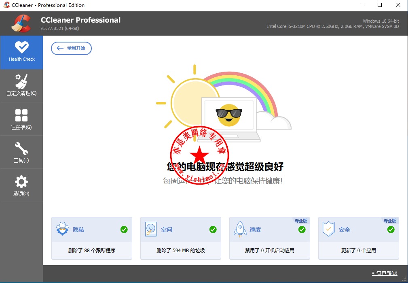Click the shield icon in 安全 card
This screenshot has width=408, height=283.
(x=329, y=229)
